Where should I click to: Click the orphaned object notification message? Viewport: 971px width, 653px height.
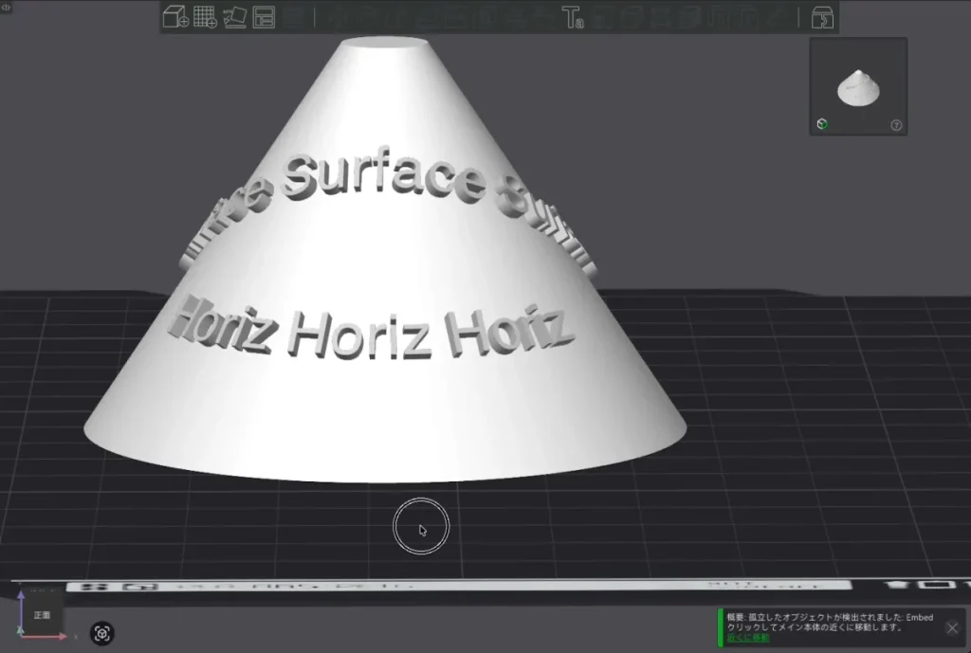[830, 622]
